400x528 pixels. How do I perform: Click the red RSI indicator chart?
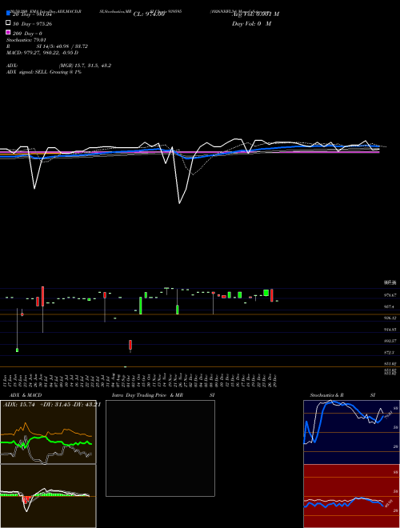pyautogui.click(x=351, y=496)
